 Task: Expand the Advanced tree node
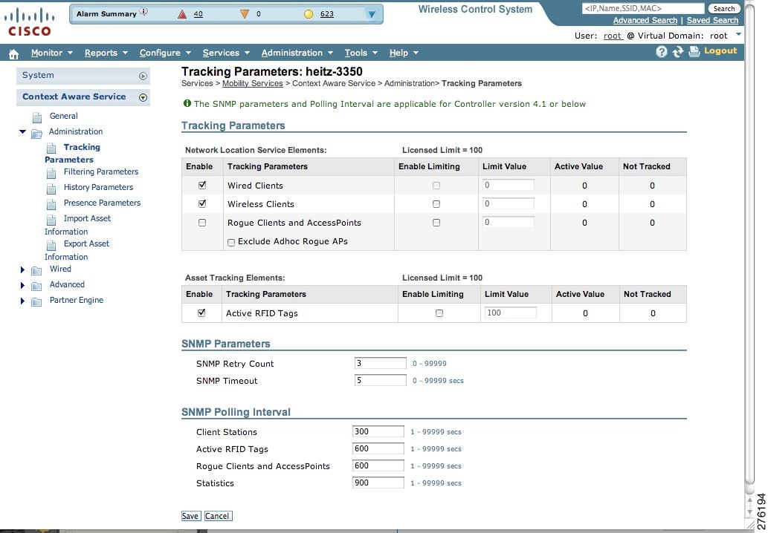(x=22, y=285)
